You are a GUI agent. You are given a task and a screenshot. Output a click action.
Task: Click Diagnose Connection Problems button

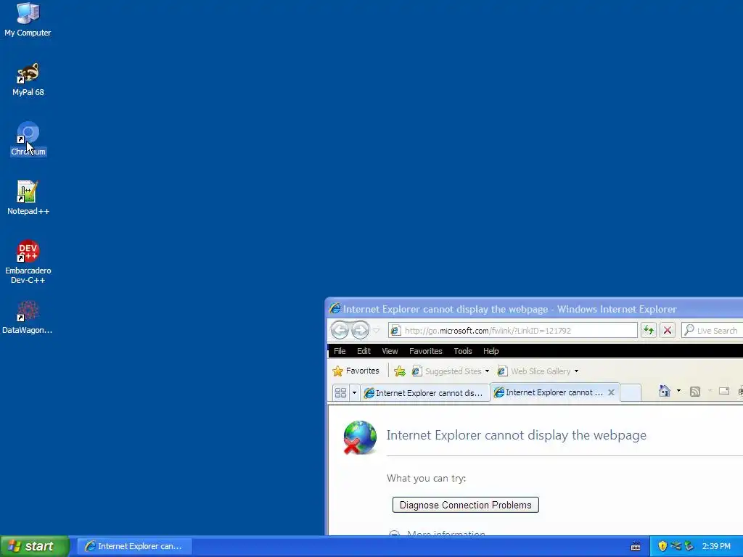(465, 505)
